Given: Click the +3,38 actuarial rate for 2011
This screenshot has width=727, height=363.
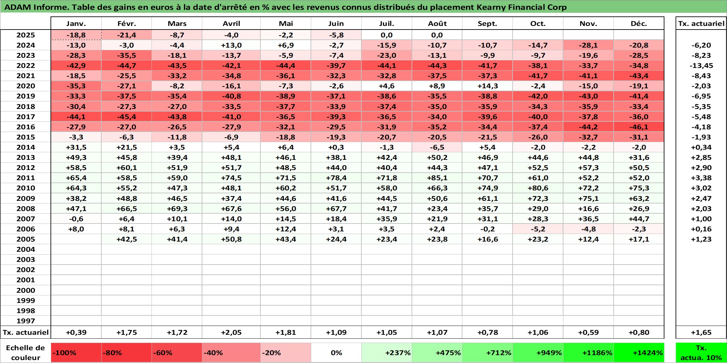Looking at the screenshot, I should click(701, 178).
